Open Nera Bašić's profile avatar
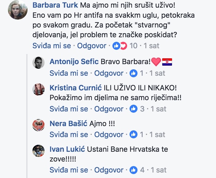 pyautogui.click(x=38, y=125)
